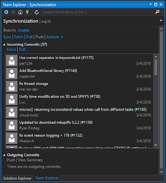Collapse the Incoming Commits section
Screen dimensions: 166x183
(4, 44)
